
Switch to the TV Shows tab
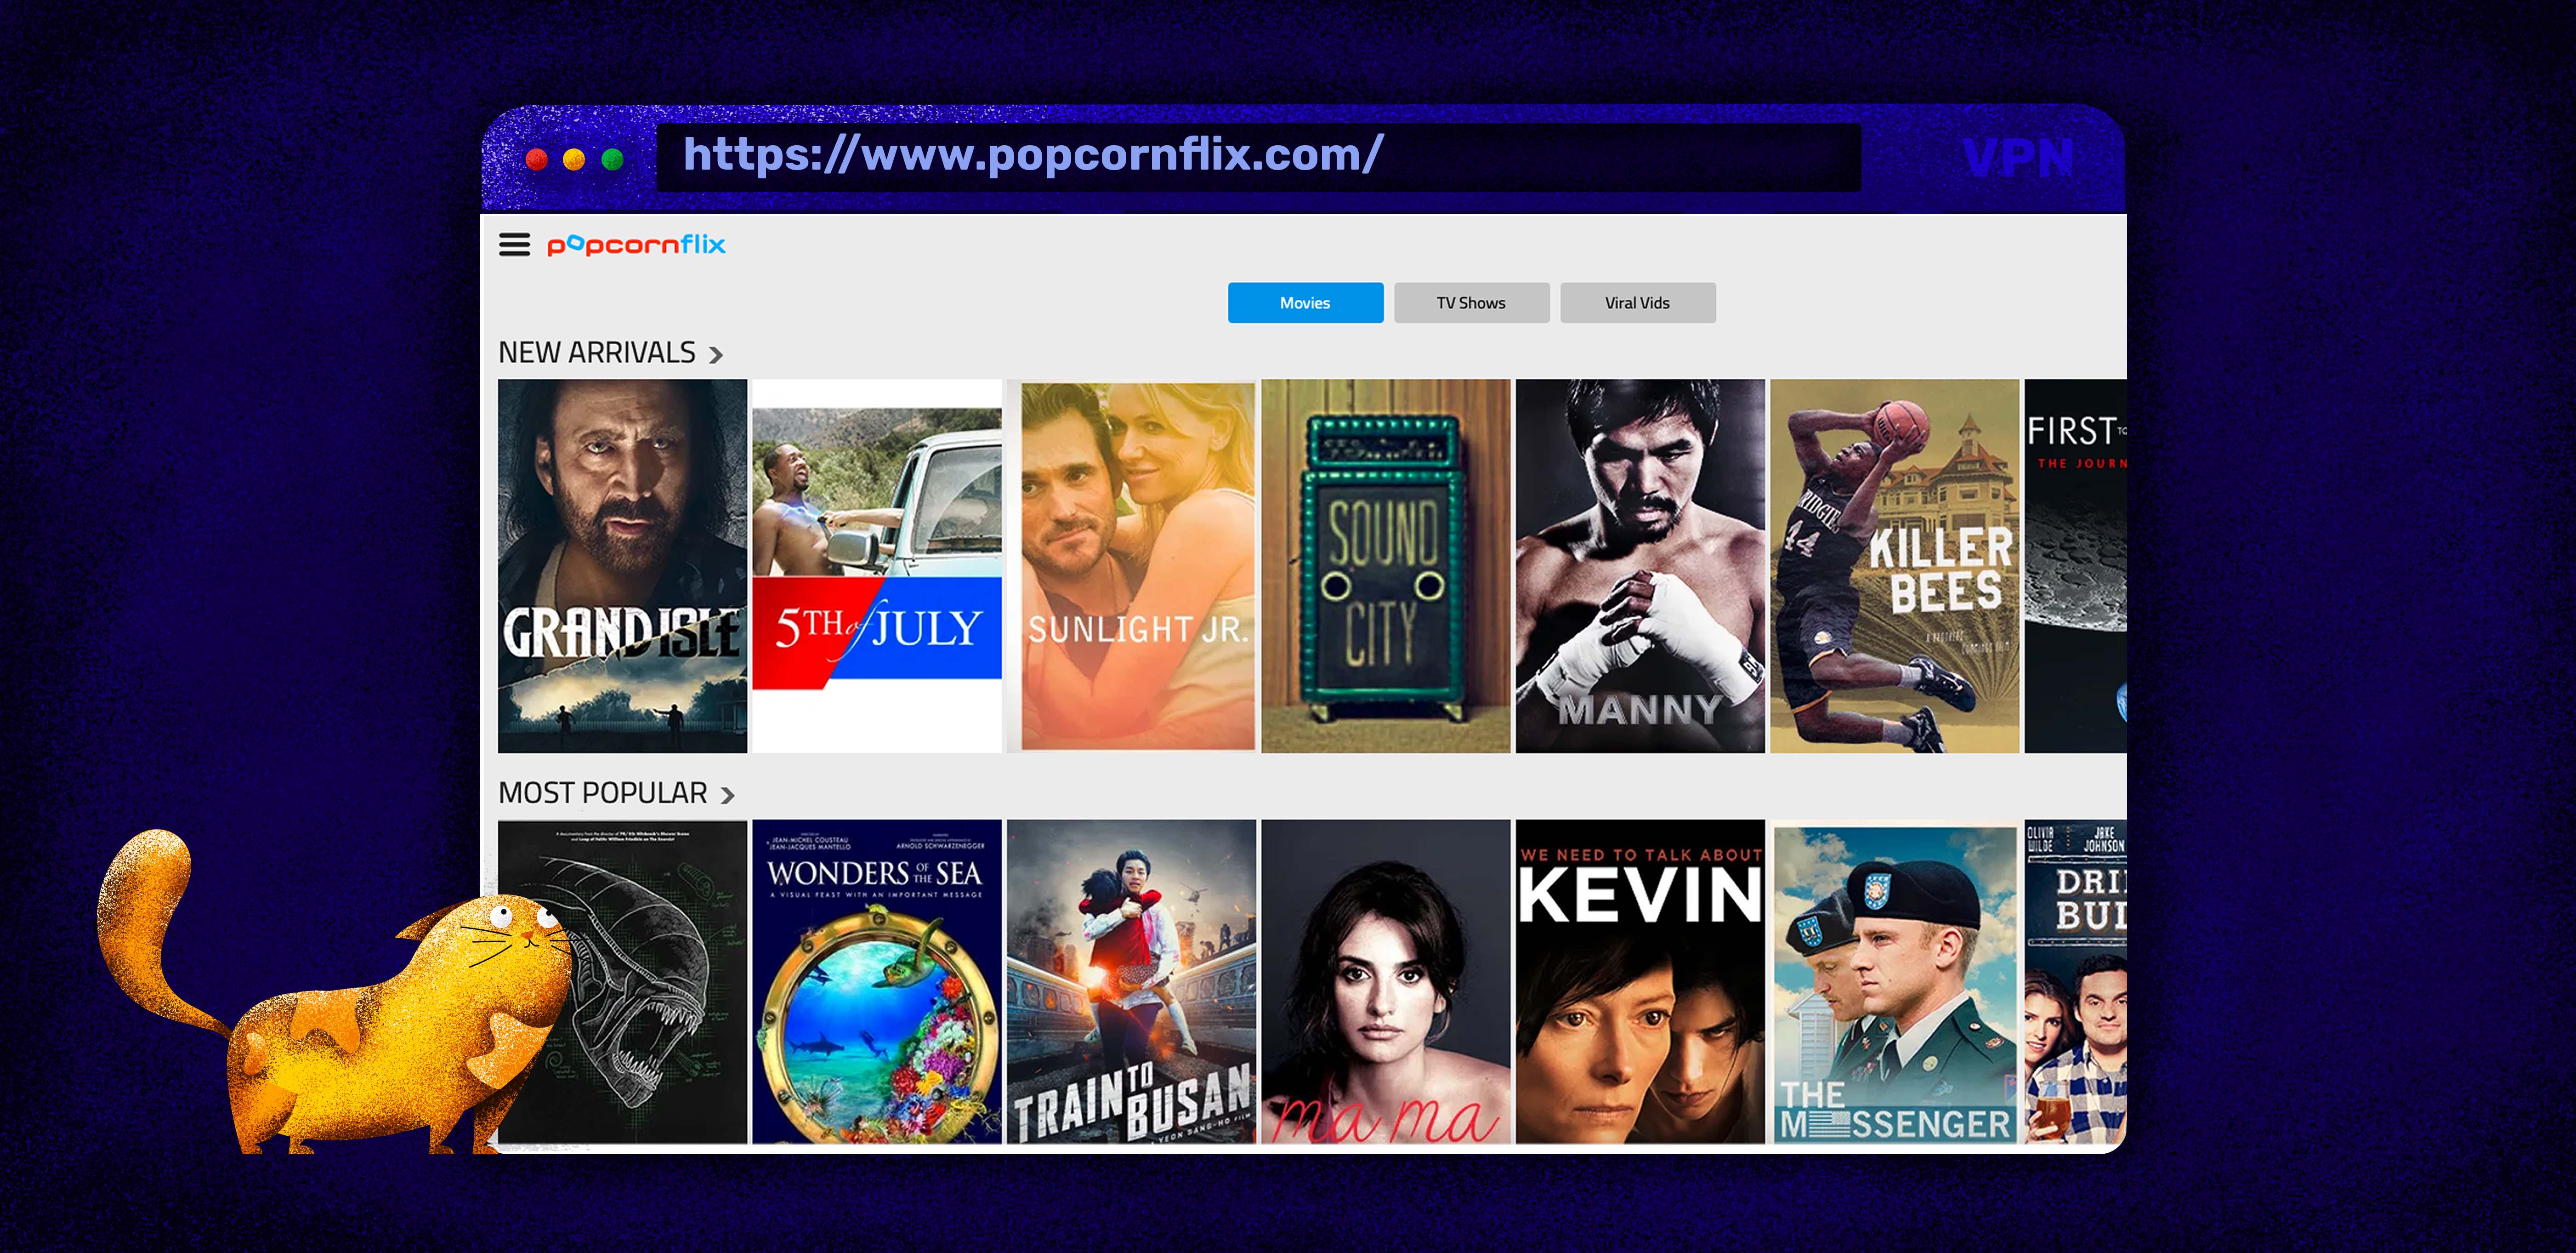[x=1471, y=303]
